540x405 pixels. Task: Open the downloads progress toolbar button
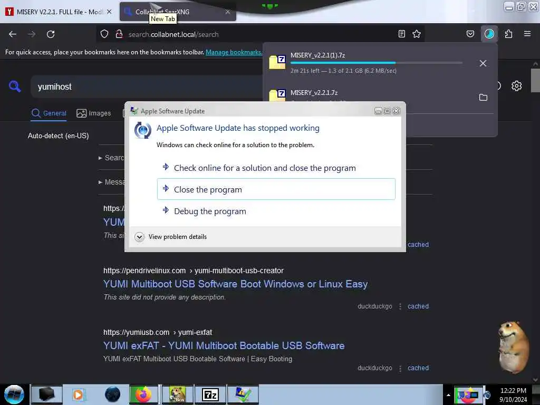[489, 34]
